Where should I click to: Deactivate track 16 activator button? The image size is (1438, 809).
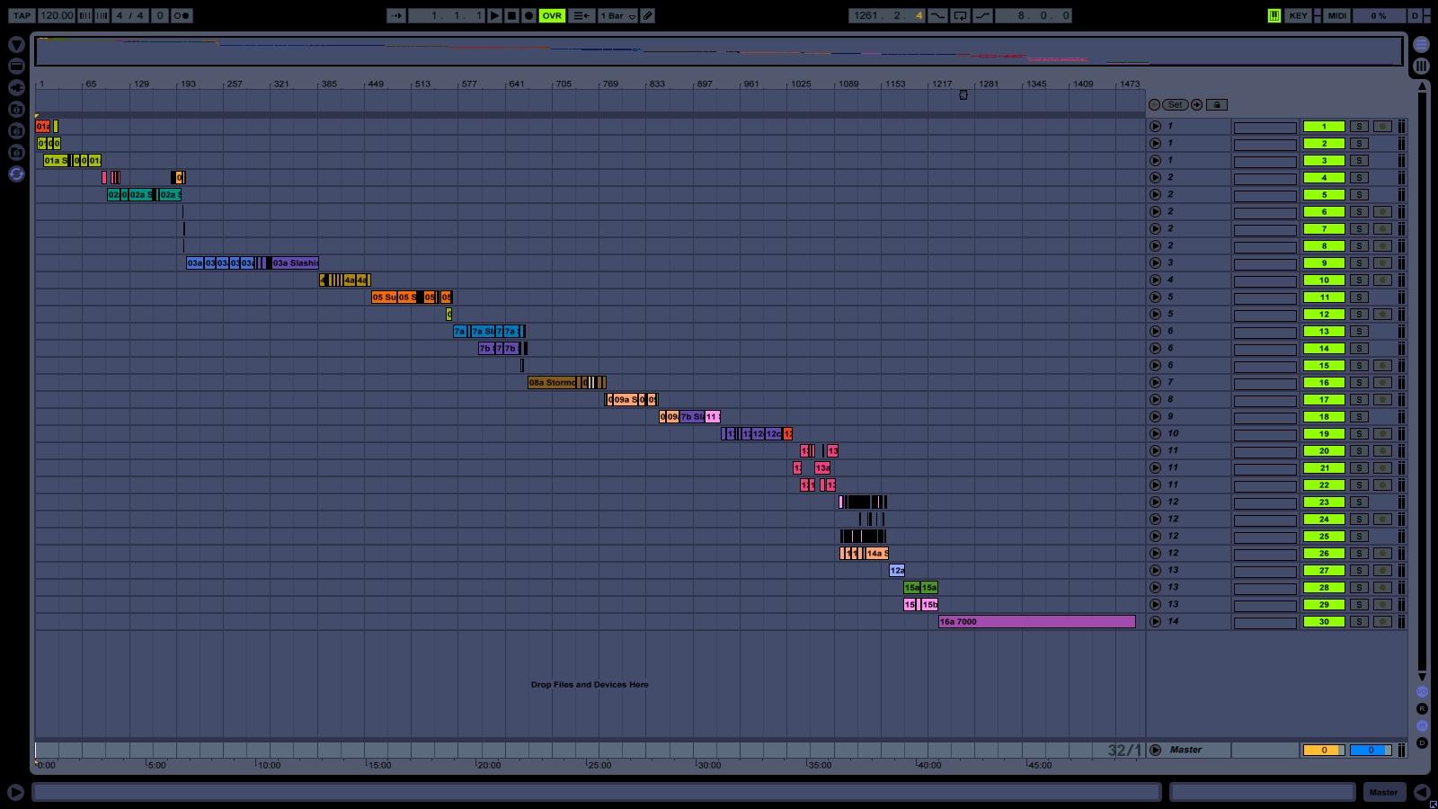tap(1323, 383)
